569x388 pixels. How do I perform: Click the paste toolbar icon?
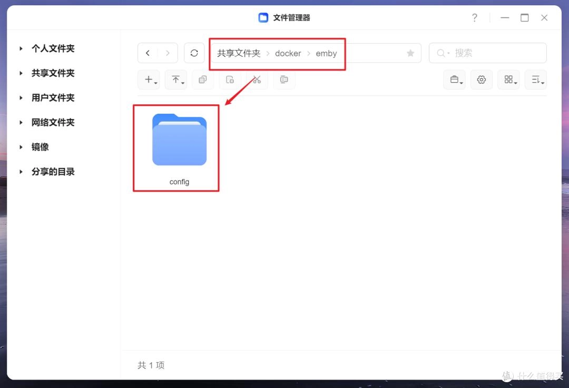[230, 79]
